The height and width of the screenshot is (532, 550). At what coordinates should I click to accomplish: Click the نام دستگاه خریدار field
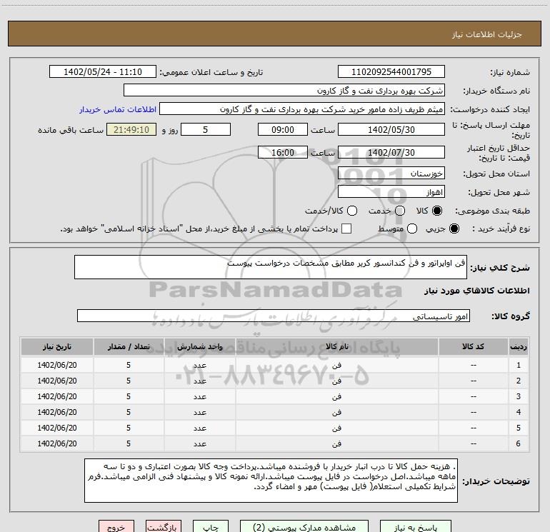tap(284, 90)
